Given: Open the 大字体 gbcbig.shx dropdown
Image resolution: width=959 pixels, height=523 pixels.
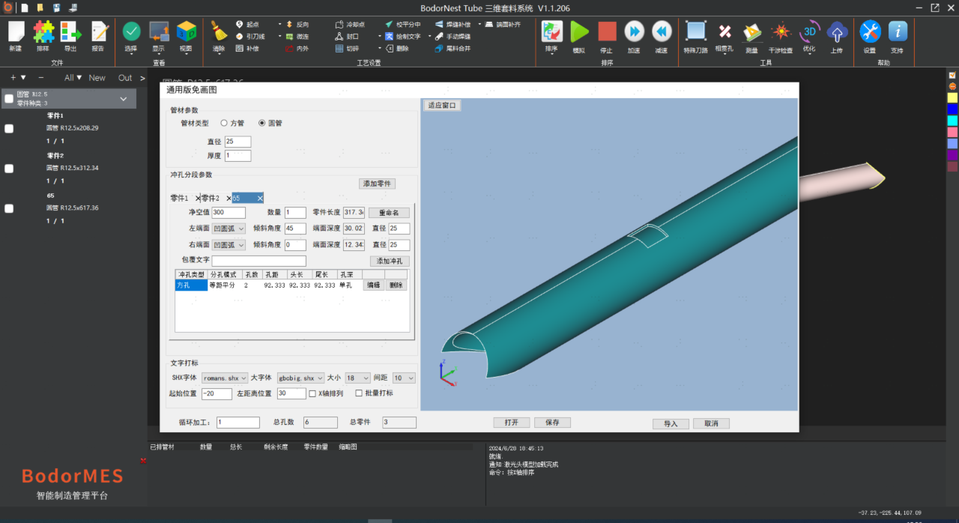Looking at the screenshot, I should [300, 378].
